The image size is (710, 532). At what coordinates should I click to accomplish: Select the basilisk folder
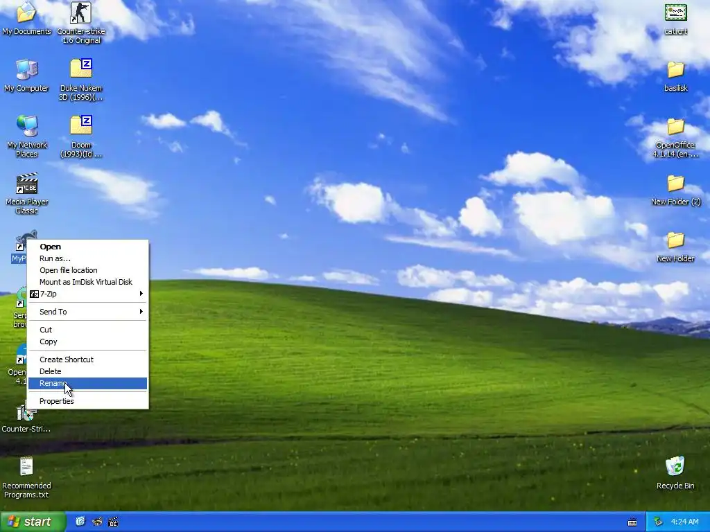[x=675, y=76]
